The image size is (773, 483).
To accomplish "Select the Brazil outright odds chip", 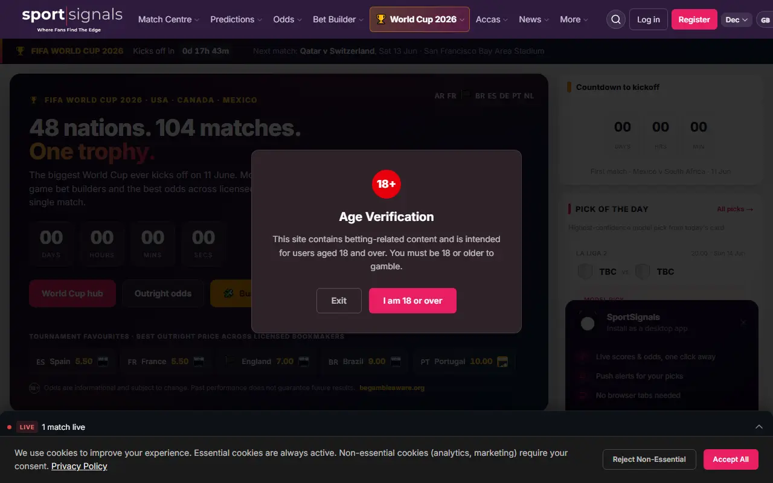I will point(365,362).
